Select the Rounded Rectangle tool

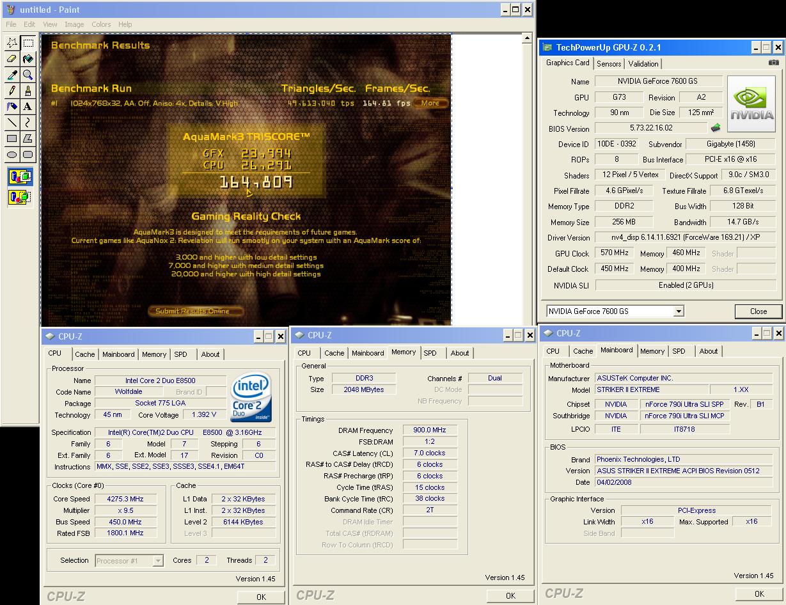pyautogui.click(x=28, y=155)
